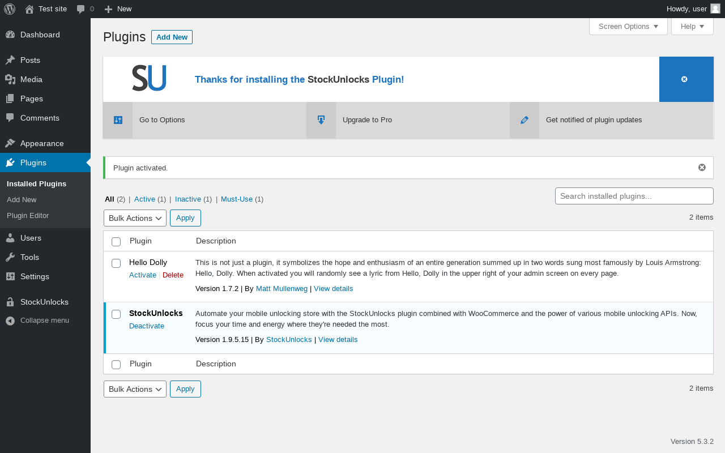
Task: Click Howdy, user account menu
Action: point(693,9)
